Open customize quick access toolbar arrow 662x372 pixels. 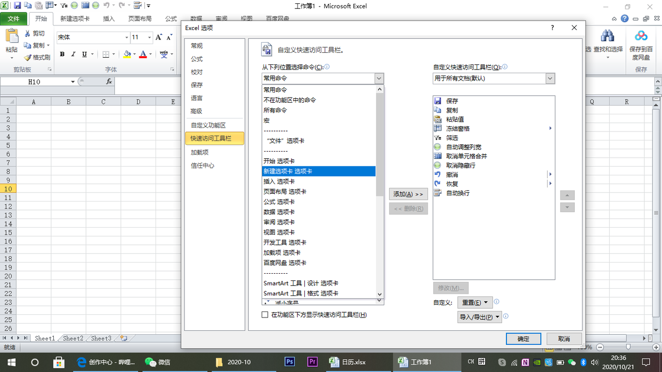149,6
